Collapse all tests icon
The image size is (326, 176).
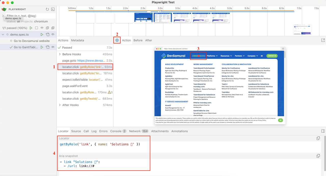pos(47,28)
